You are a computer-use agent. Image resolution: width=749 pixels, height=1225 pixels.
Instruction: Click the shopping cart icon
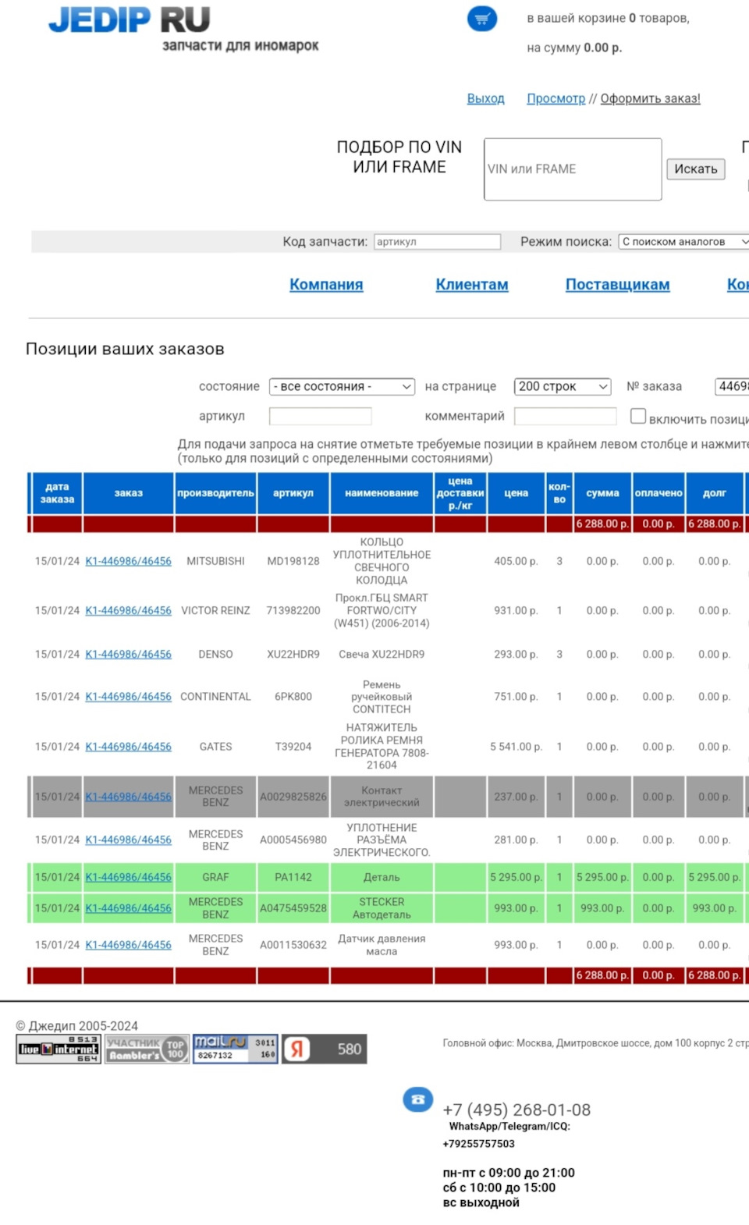tap(482, 18)
